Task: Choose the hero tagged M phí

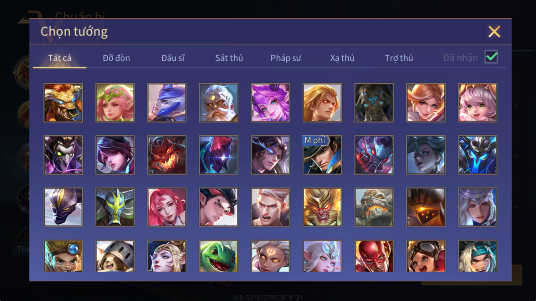Action: [x=322, y=155]
